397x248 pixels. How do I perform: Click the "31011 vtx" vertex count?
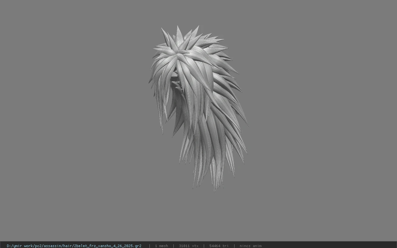(x=189, y=246)
